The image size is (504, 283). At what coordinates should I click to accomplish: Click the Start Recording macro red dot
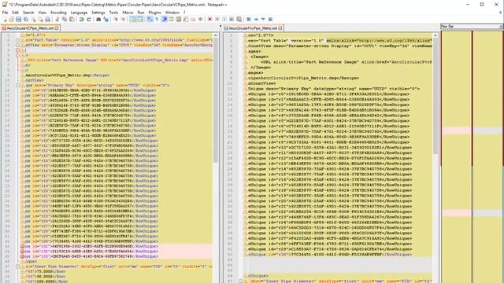(210, 19)
